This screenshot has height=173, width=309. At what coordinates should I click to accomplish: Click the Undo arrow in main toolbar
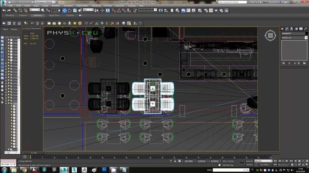[x=4, y=11]
